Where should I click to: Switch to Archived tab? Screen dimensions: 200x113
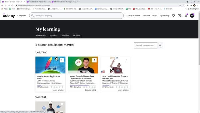[x=77, y=35]
